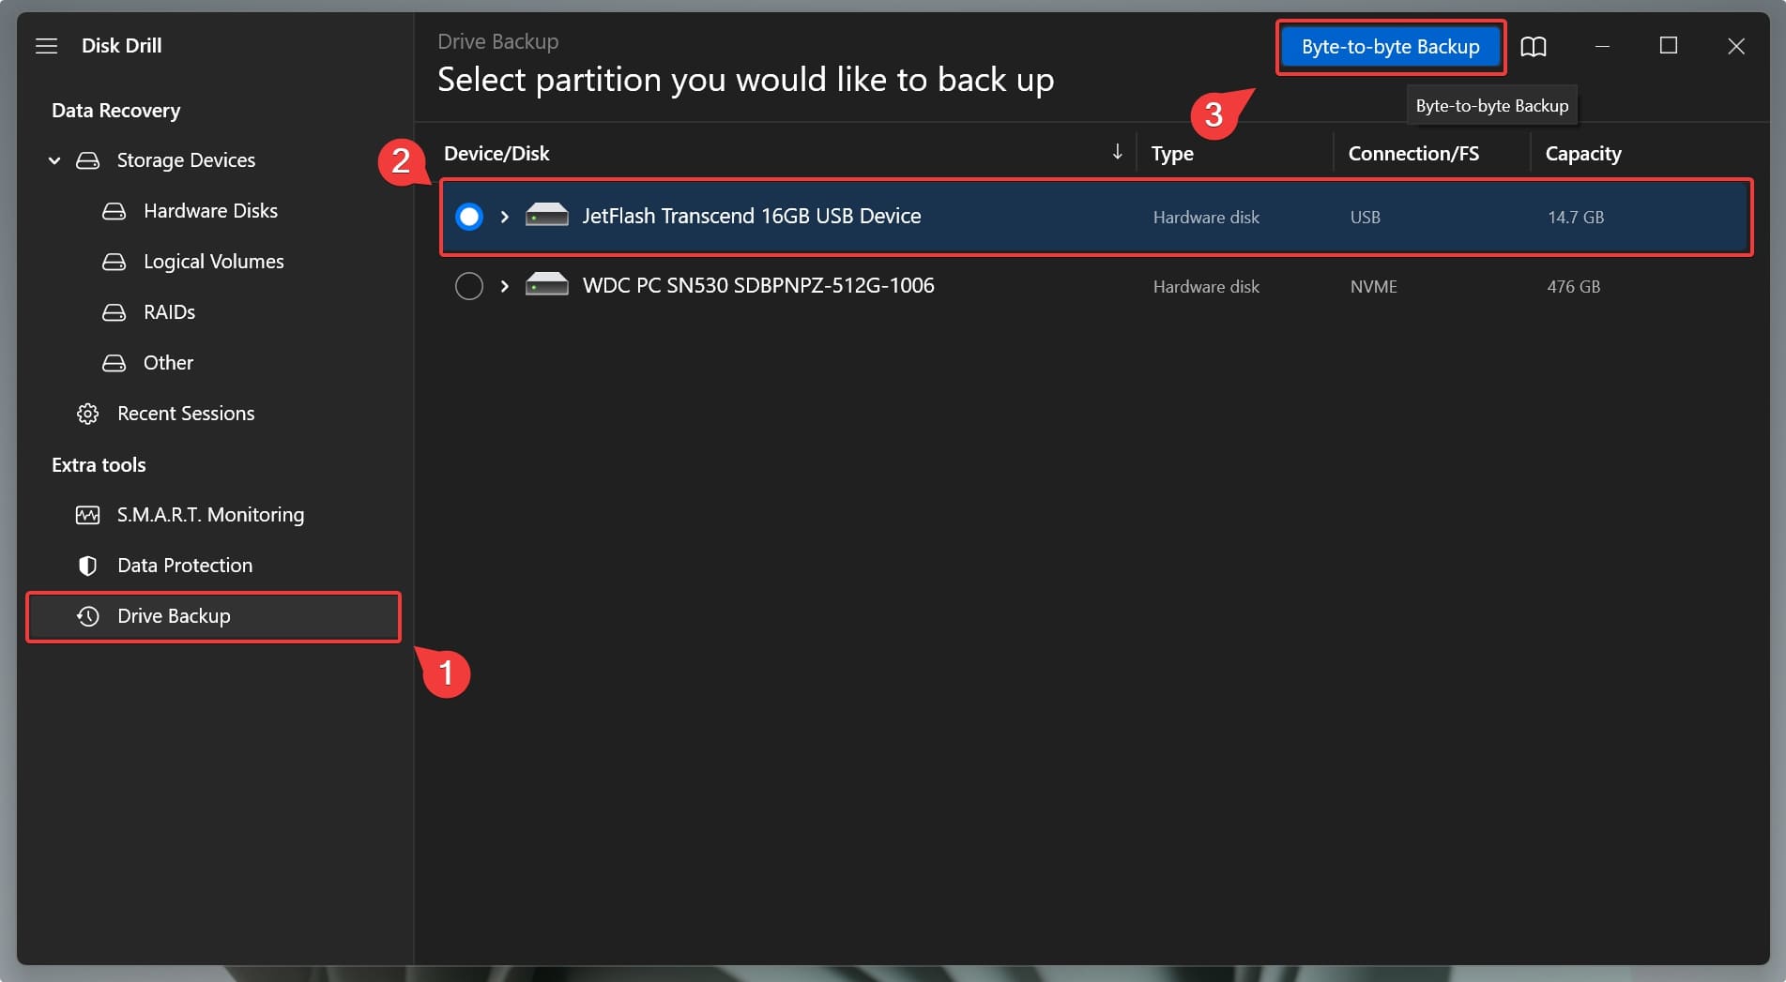The image size is (1786, 982).
Task: Open S.M.A.R.T. Monitoring tool
Action: point(210,515)
